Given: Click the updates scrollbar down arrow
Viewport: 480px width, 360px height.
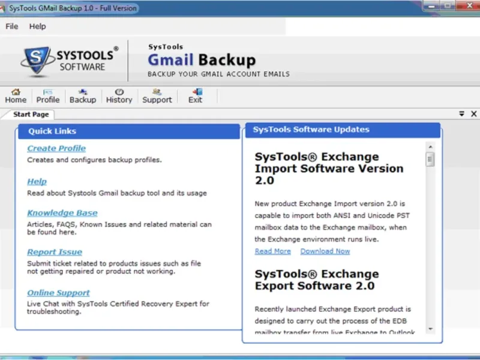Looking at the screenshot, I should (430, 329).
